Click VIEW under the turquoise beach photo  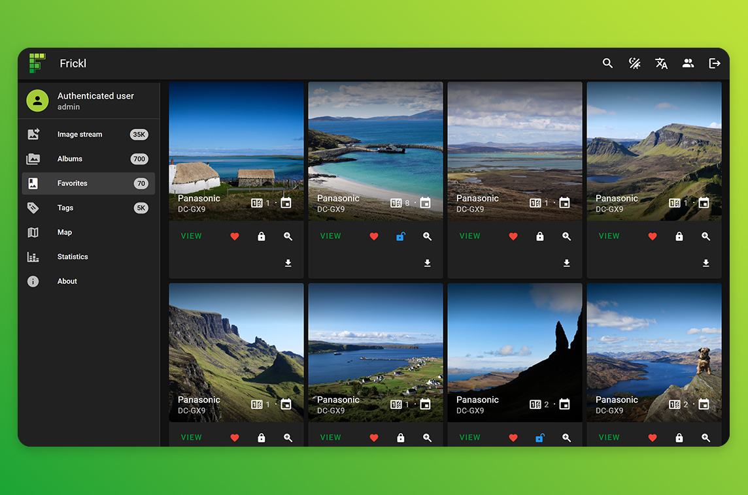click(331, 236)
